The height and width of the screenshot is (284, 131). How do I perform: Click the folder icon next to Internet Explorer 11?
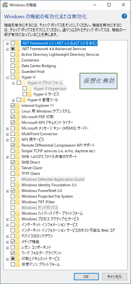click(17, 105)
